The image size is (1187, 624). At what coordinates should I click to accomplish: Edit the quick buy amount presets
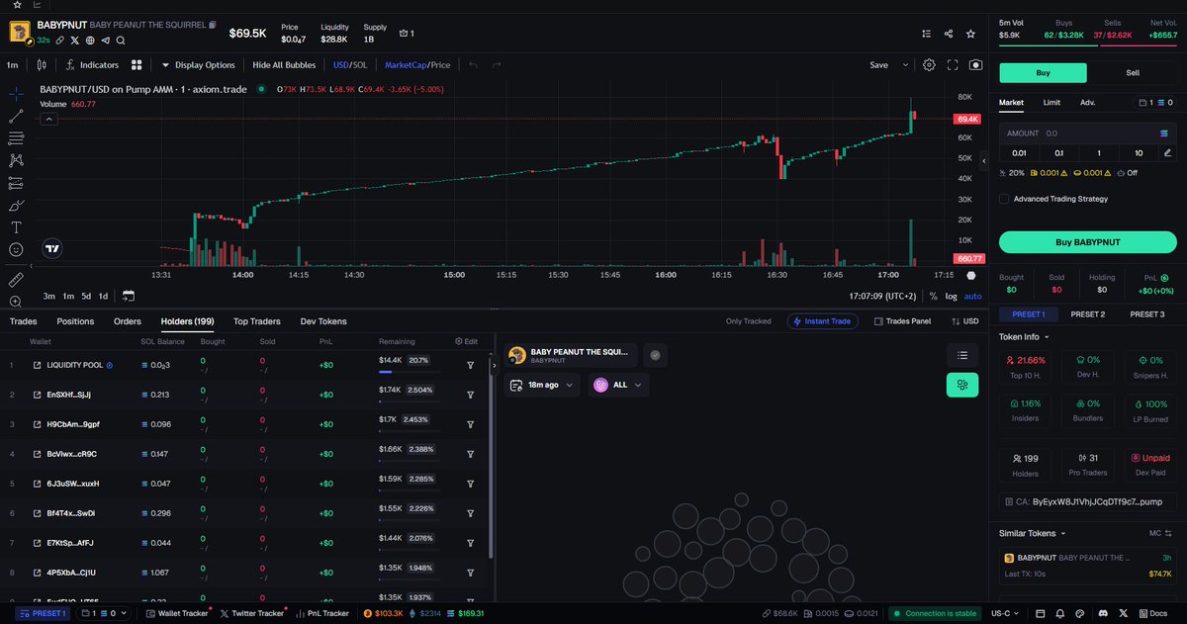coord(1168,153)
